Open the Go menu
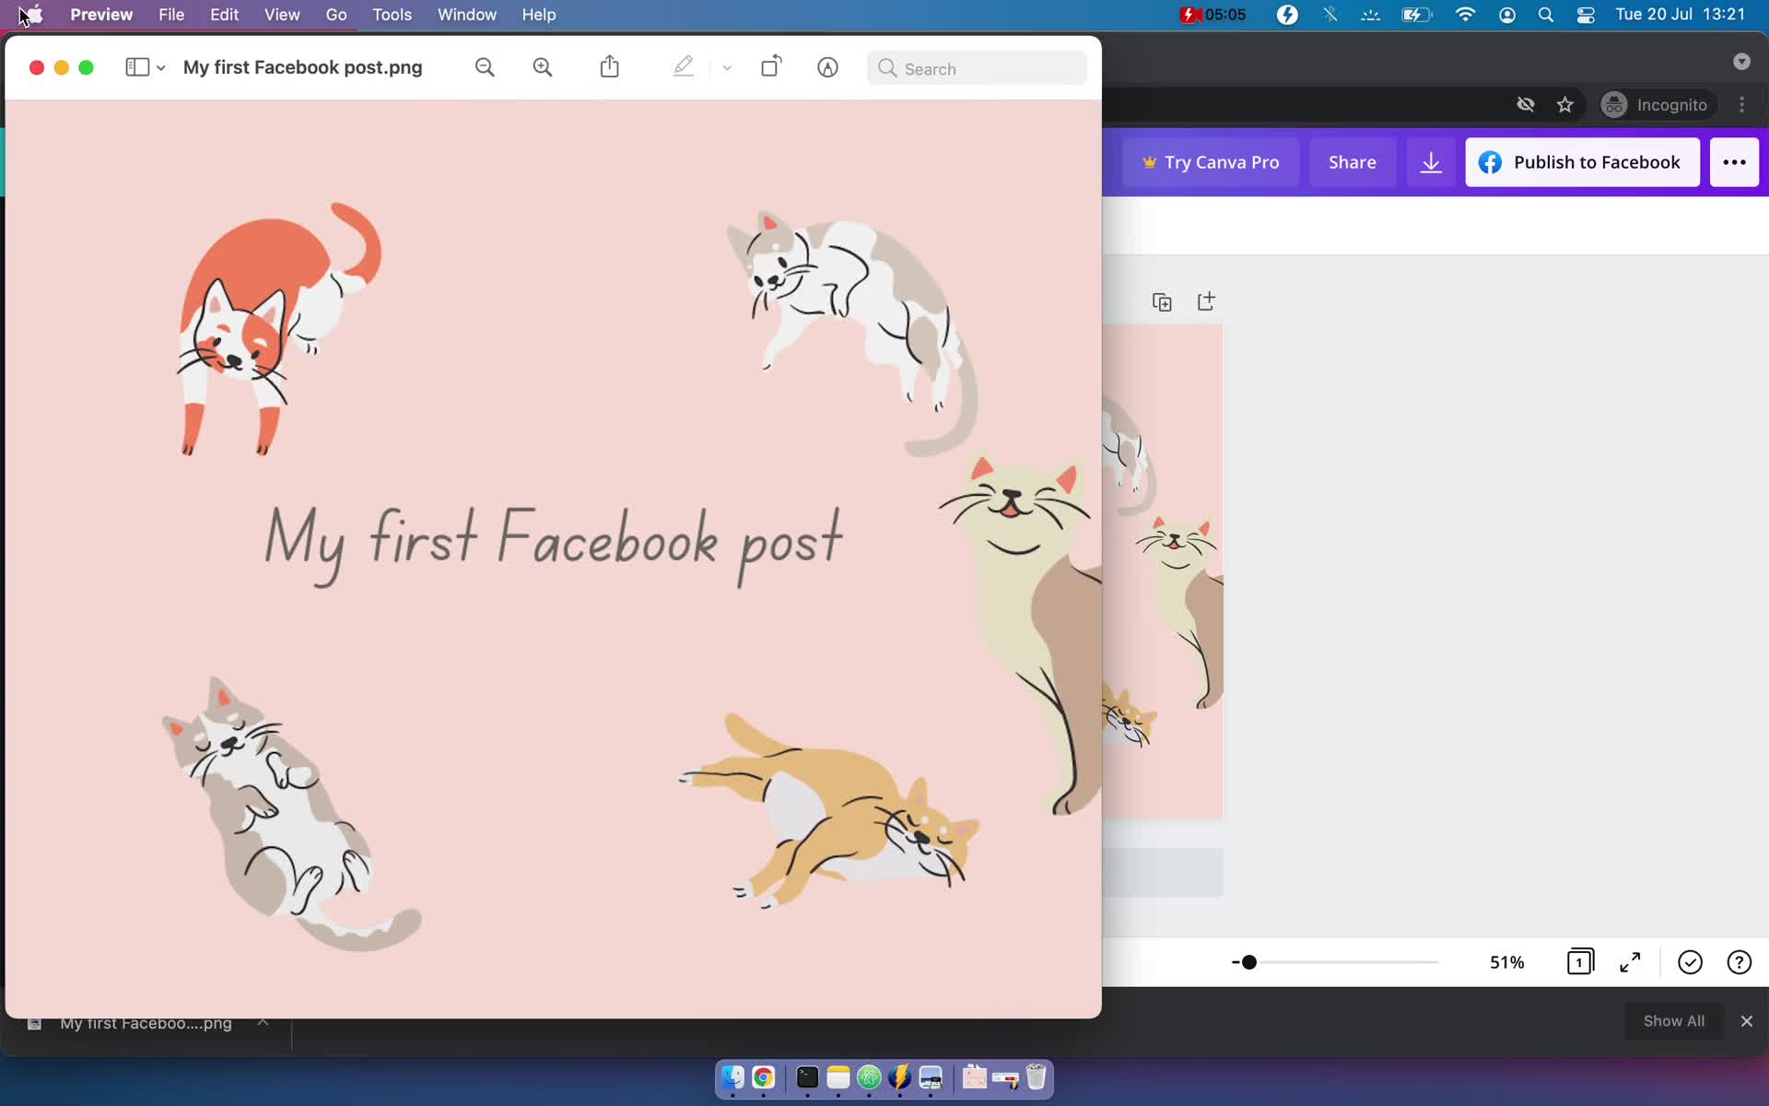 coord(336,15)
